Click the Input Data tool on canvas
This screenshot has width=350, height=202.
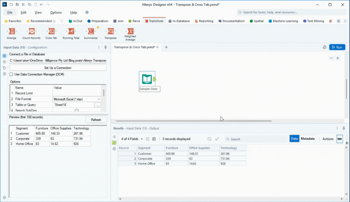tap(147, 79)
